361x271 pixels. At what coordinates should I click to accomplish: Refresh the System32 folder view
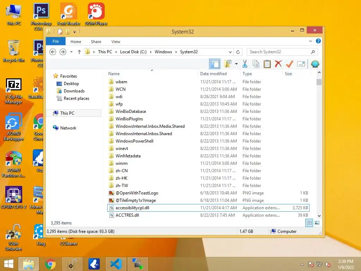pos(238,52)
